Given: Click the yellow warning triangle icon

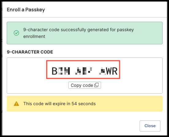Looking at the screenshot, I should point(17,104).
